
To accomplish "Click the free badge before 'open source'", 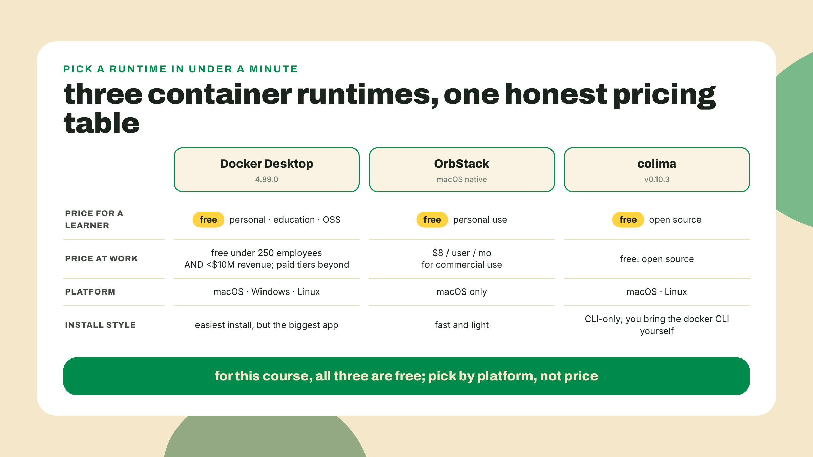I will [x=628, y=220].
